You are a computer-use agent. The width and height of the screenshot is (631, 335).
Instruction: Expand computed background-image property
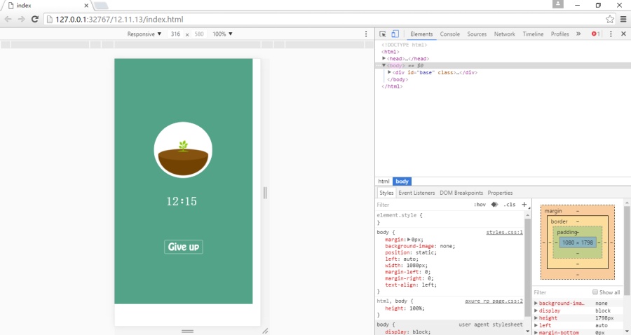click(x=536, y=303)
